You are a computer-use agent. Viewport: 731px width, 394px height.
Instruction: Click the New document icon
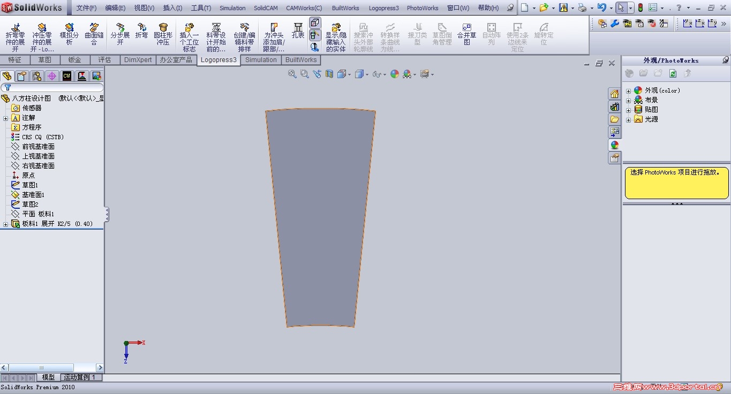pos(525,7)
